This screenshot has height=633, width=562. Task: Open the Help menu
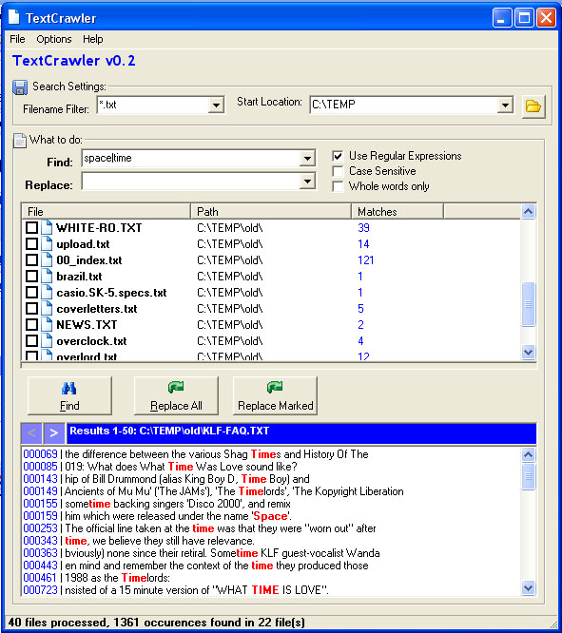(93, 39)
